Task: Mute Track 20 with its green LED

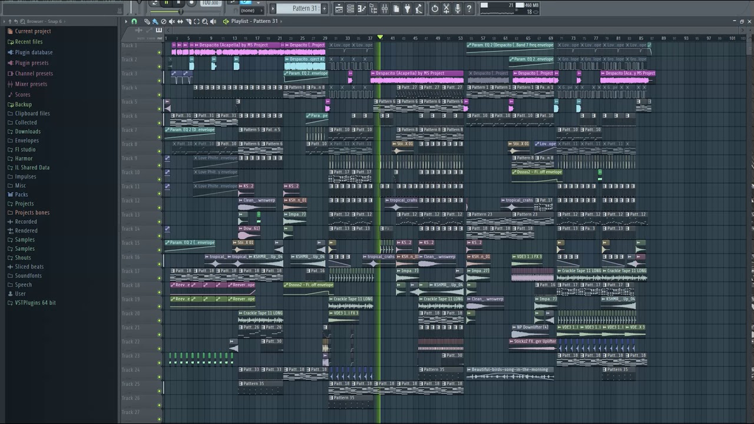Action: click(x=159, y=321)
